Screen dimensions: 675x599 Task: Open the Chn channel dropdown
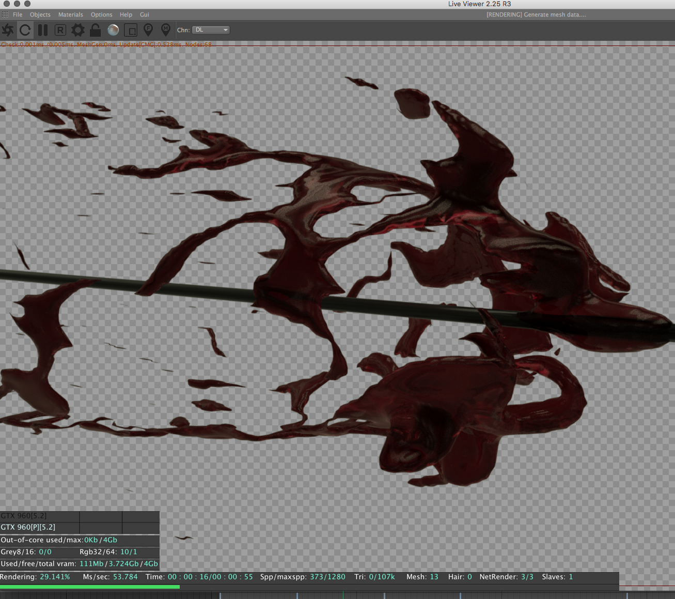click(211, 30)
